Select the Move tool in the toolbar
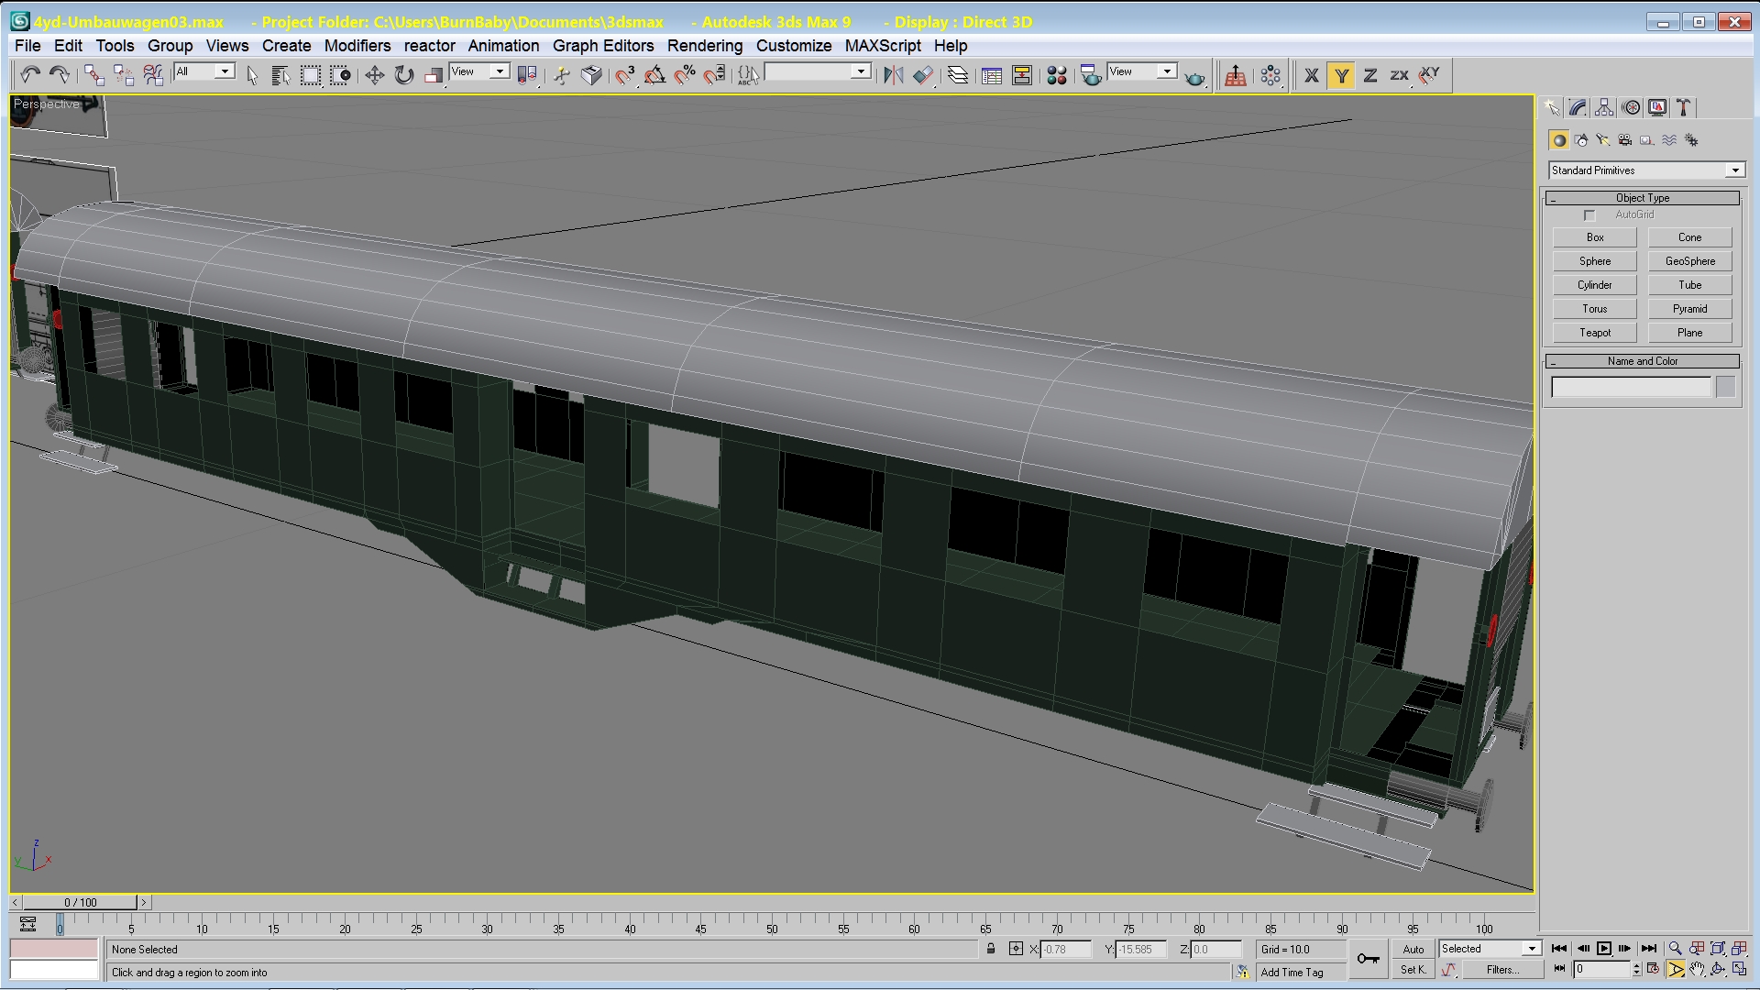1760x990 pixels. click(374, 75)
